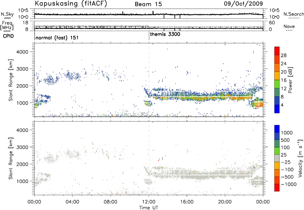Pick the light green power colorbar segment
The image size is (304, 210).
[x=277, y=84]
